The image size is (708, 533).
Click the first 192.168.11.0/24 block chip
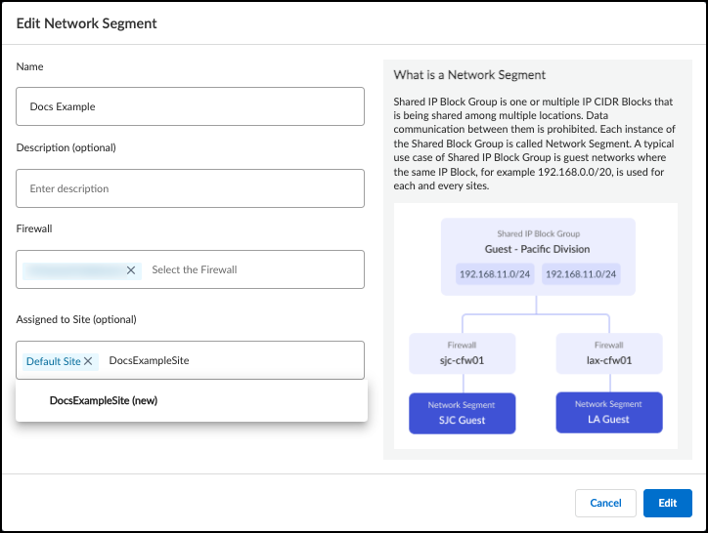[x=496, y=274]
